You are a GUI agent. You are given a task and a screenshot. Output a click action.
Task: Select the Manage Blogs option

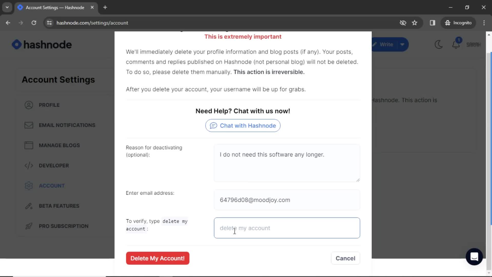click(x=59, y=145)
